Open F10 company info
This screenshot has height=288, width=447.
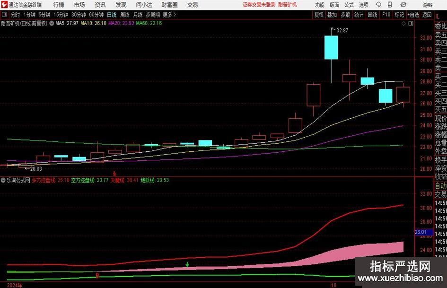(x=386, y=15)
